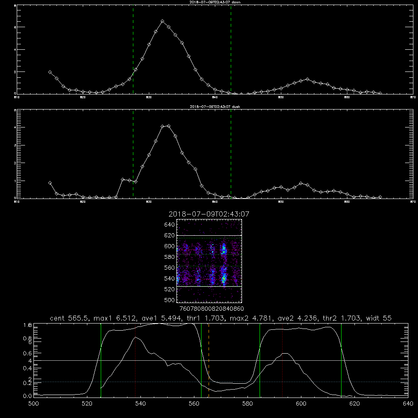
Task: Click spectrogram image y-axis label 580
Action: tap(170, 257)
